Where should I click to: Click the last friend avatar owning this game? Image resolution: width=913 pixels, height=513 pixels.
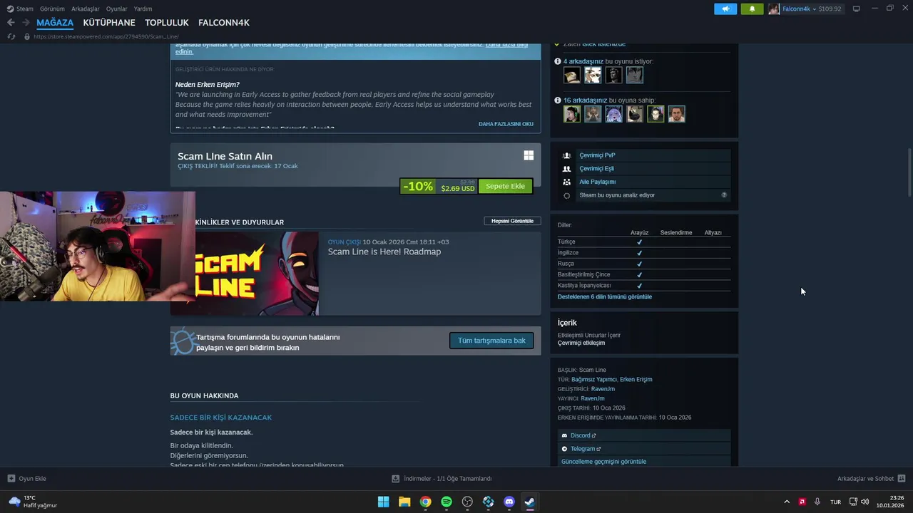tap(677, 114)
